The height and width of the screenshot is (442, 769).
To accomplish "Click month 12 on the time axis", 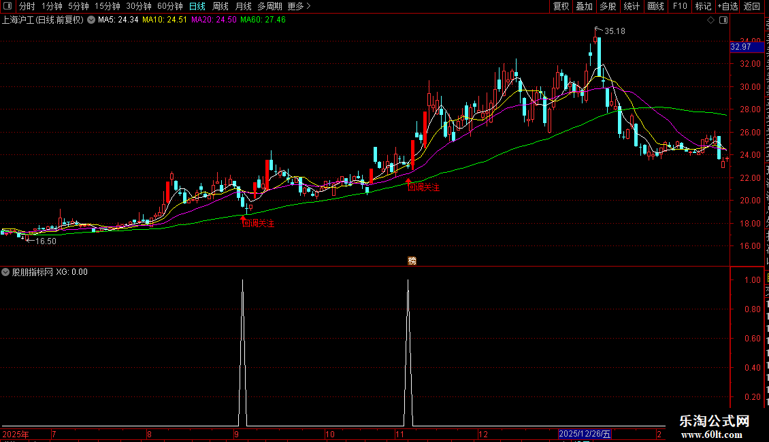I will coord(483,434).
